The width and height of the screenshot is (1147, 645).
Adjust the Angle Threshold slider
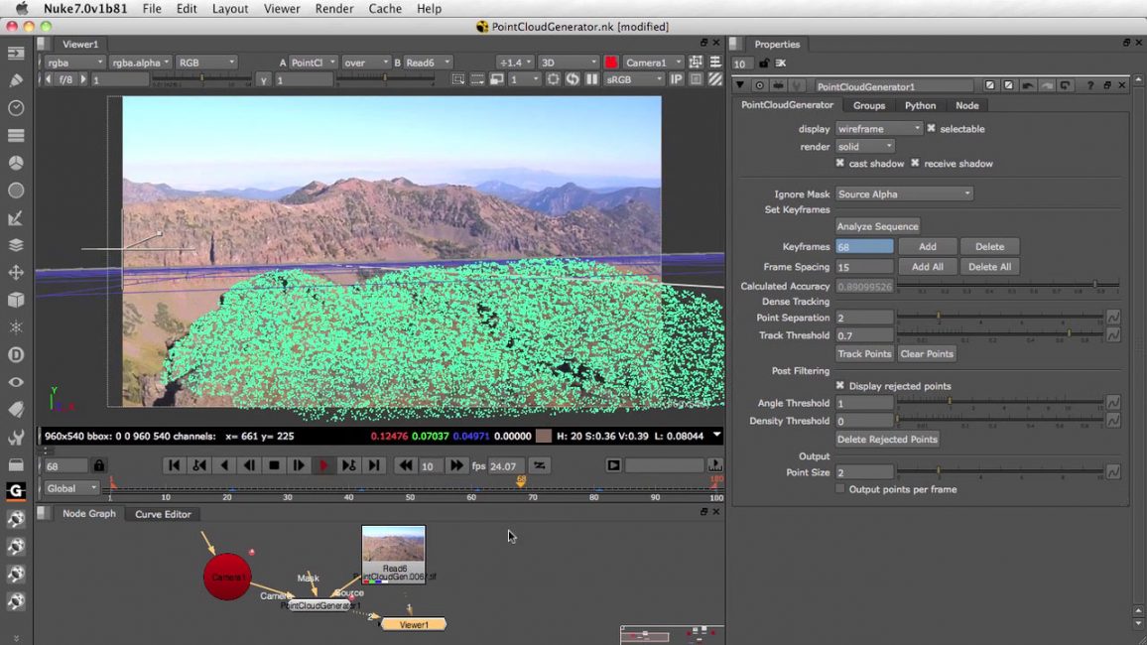[x=1000, y=402]
